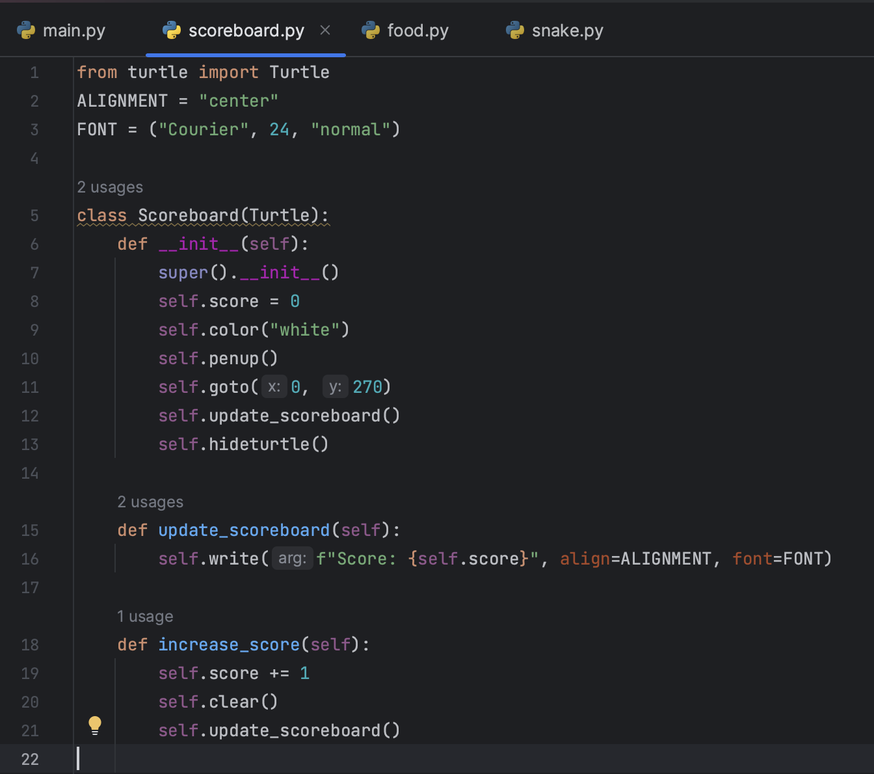Click the "ALIGNMENT" constant on line 2

point(122,101)
